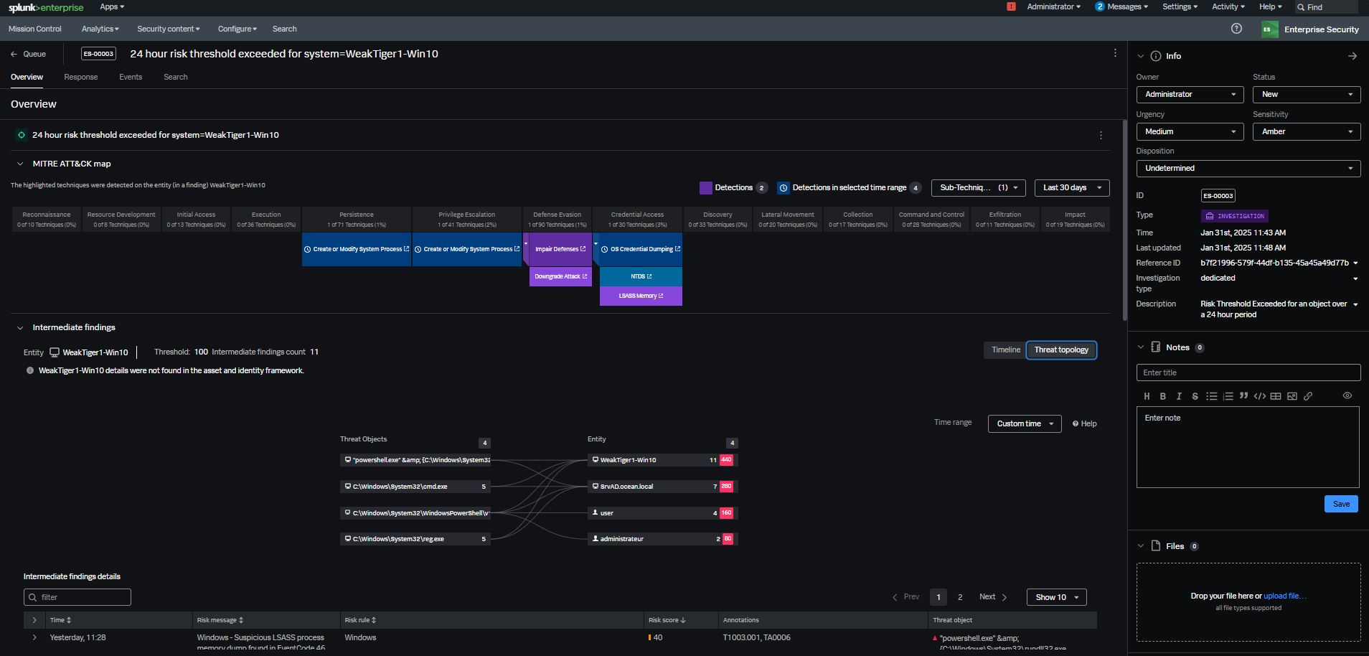Insert numbered list in note
This screenshot has width=1369, height=656.
click(x=1228, y=396)
